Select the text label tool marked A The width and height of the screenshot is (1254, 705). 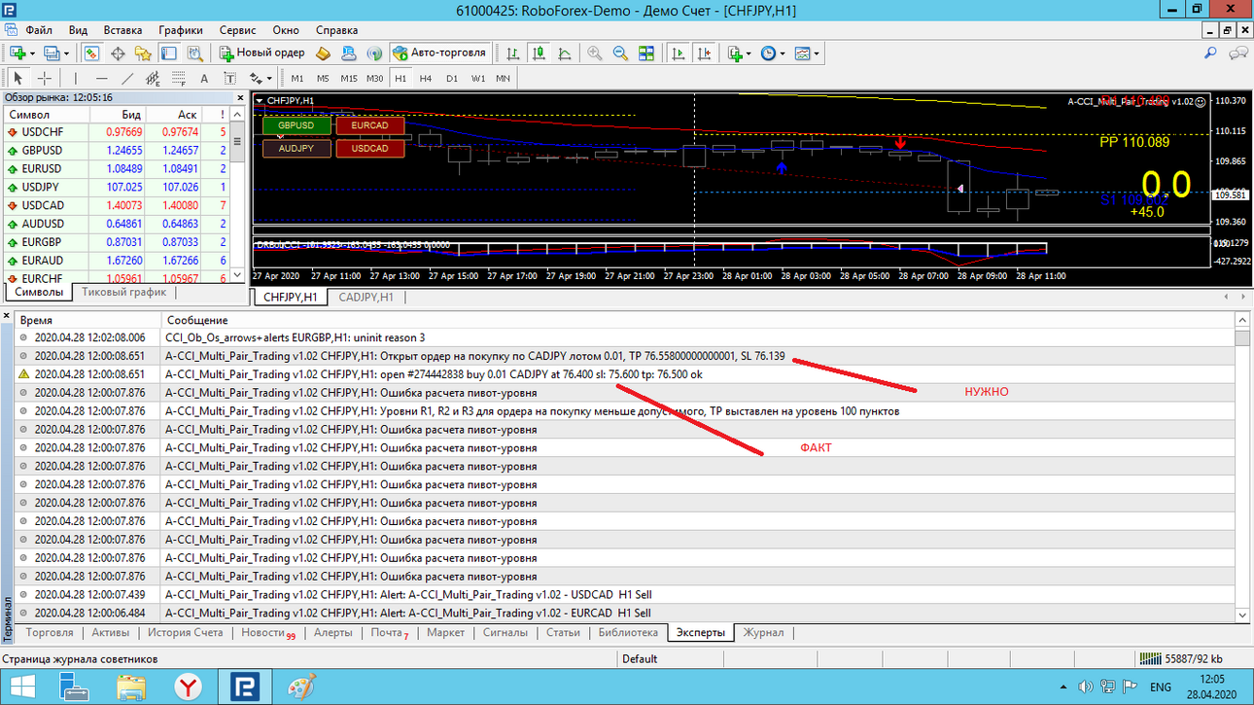click(x=204, y=79)
